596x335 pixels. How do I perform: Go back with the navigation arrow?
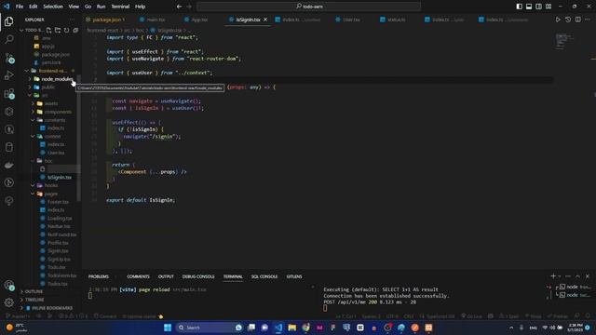(x=179, y=7)
